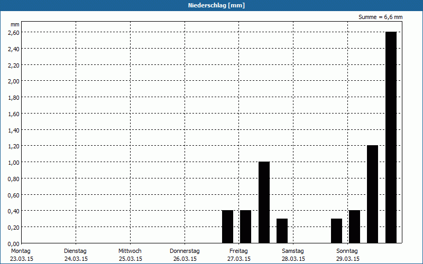Select the 1,40 y-axis value
423x264 pixels.
pos(14,130)
